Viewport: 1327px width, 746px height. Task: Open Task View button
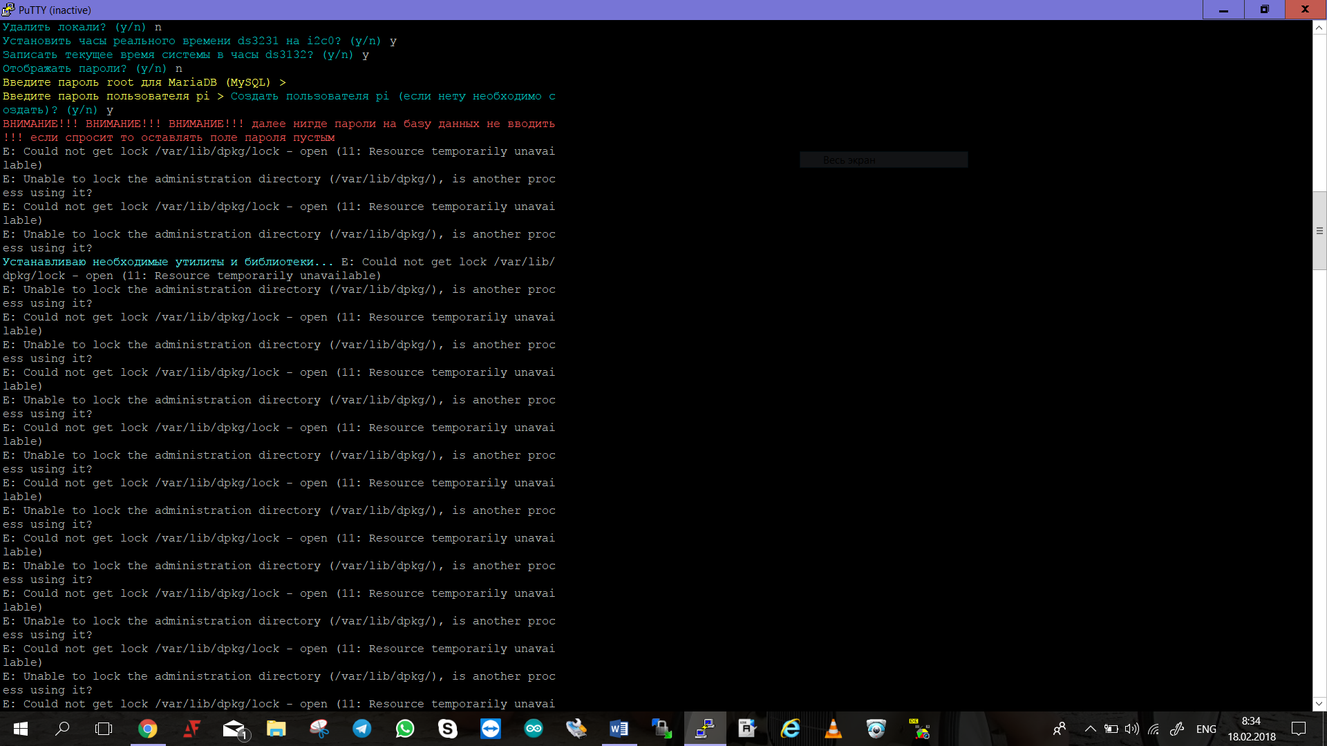point(104,729)
